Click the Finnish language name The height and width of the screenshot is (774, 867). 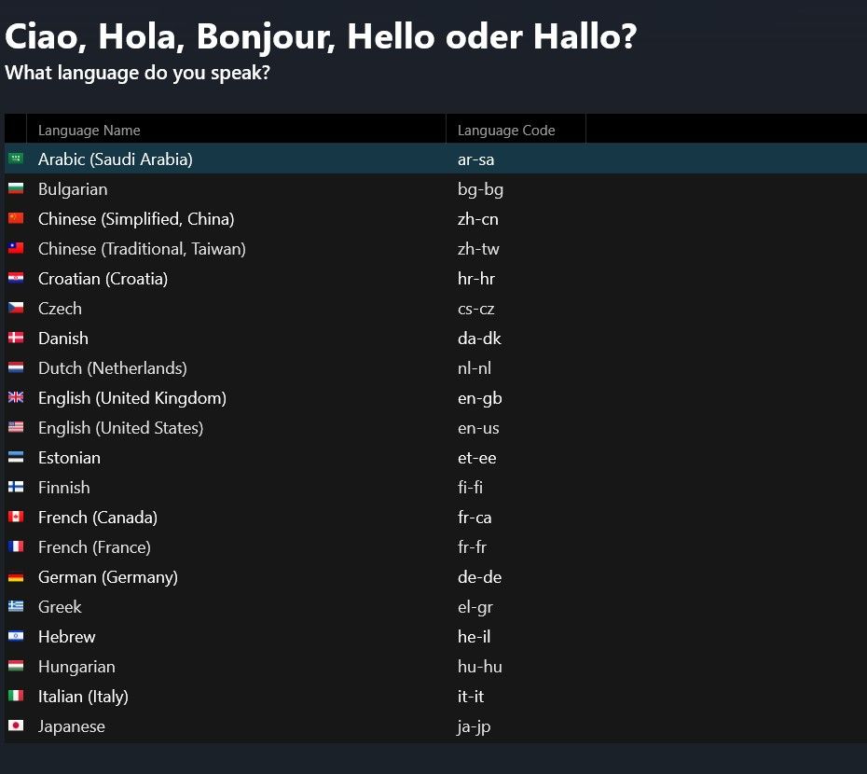tap(64, 488)
